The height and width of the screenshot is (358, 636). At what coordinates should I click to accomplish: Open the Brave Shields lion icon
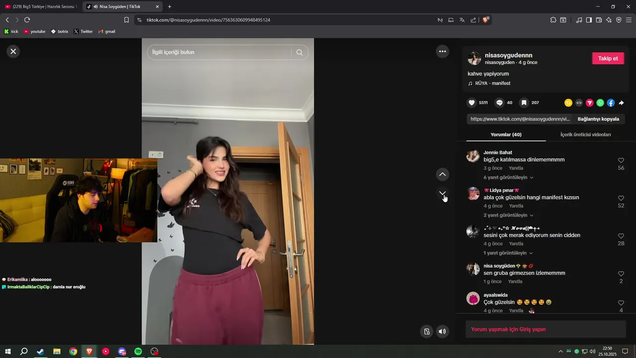(x=486, y=20)
